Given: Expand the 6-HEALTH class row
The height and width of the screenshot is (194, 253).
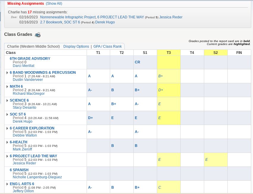Looking at the screenshot, I should (x=7, y=142).
